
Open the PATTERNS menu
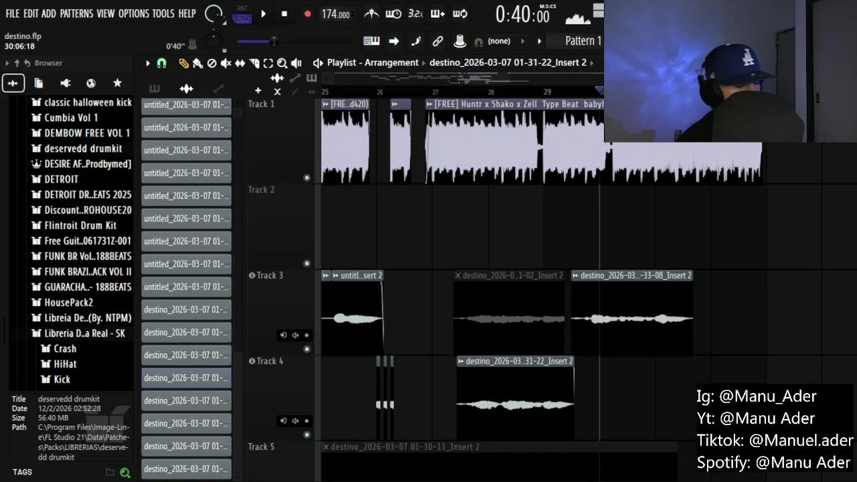tap(76, 13)
